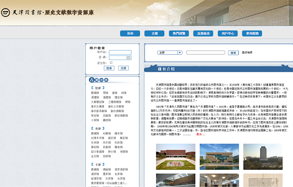
Task: Select the 史部 category heading
Action: (x=98, y=129)
